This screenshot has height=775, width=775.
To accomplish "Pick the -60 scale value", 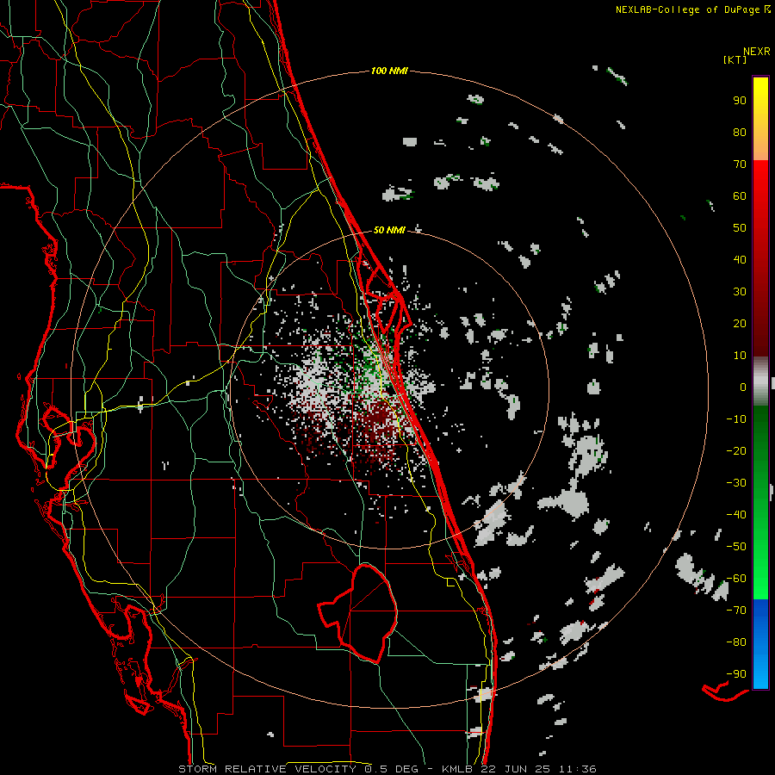I will pos(736,579).
